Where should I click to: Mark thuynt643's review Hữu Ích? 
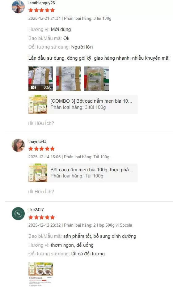(x=41, y=191)
